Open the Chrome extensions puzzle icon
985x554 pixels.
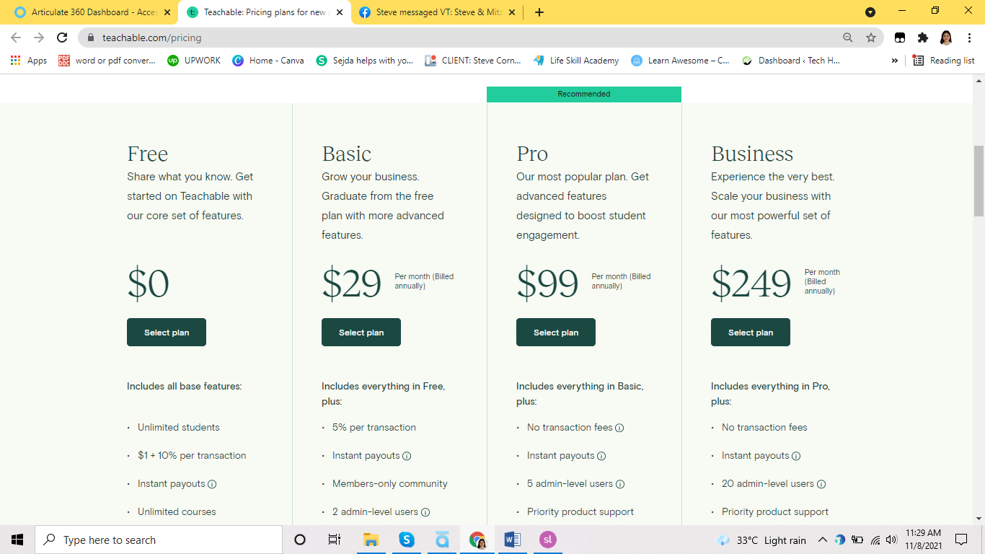(x=923, y=38)
